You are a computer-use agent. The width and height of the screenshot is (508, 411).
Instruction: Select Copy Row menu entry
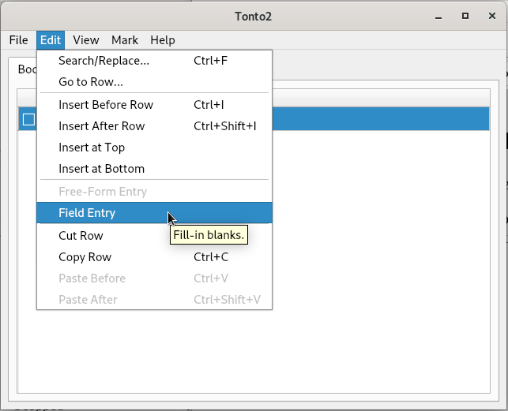pyautogui.click(x=85, y=257)
